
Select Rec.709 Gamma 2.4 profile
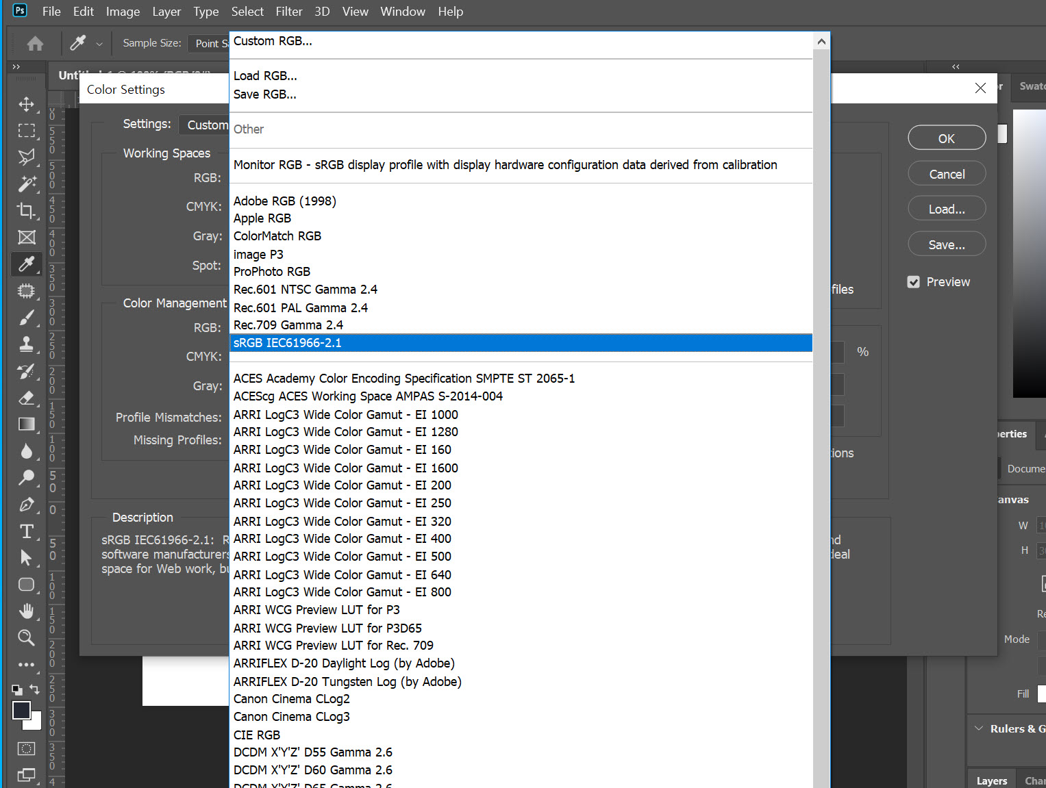click(x=521, y=325)
